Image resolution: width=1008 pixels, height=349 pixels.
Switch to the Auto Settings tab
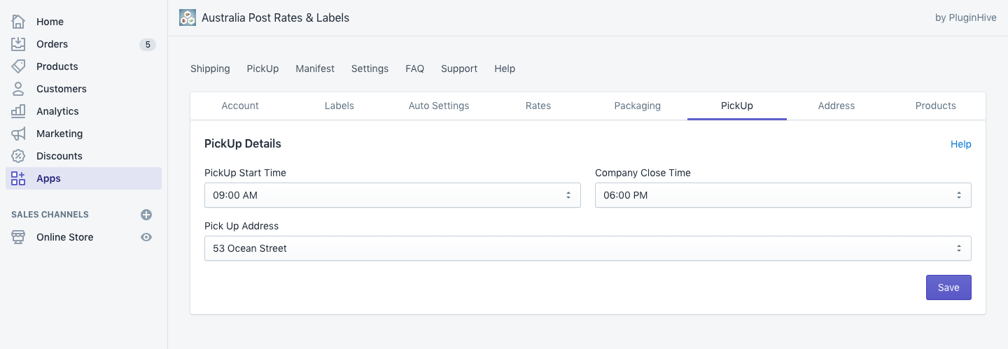pyautogui.click(x=439, y=106)
